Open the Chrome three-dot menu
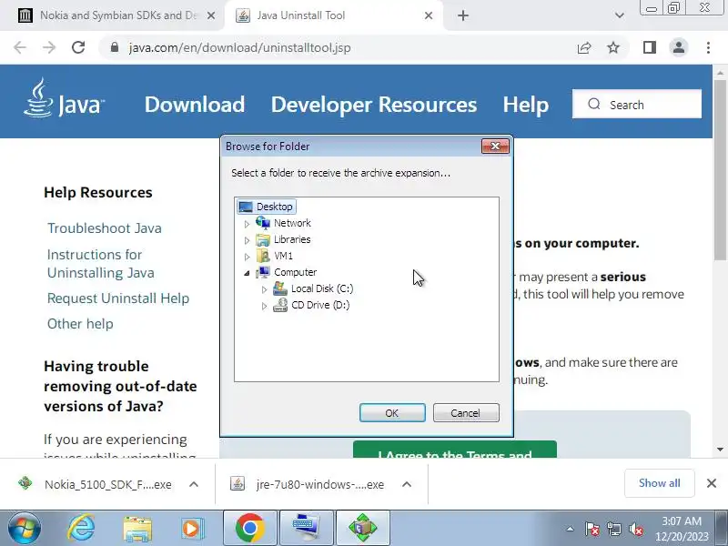728x546 pixels. pos(708,47)
